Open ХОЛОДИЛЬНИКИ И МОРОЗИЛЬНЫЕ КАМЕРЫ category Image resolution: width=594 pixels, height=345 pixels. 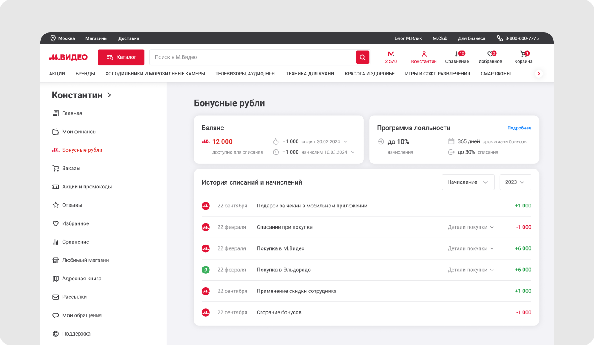click(x=155, y=74)
